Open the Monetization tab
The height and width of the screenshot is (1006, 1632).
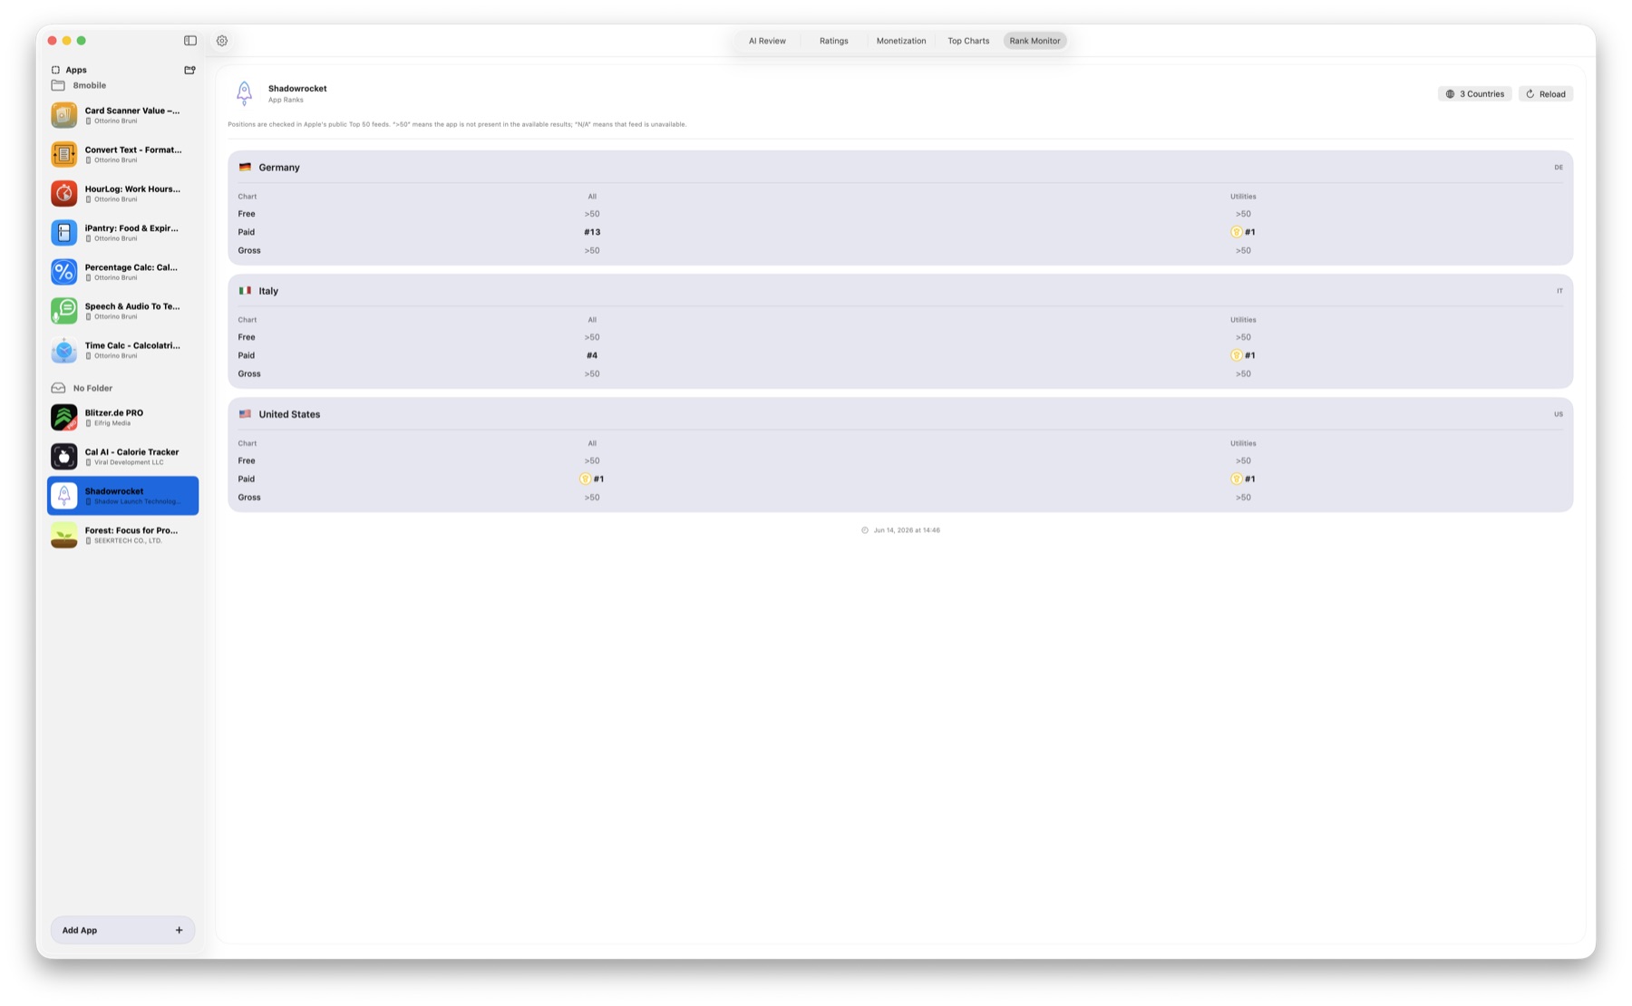coord(901,41)
